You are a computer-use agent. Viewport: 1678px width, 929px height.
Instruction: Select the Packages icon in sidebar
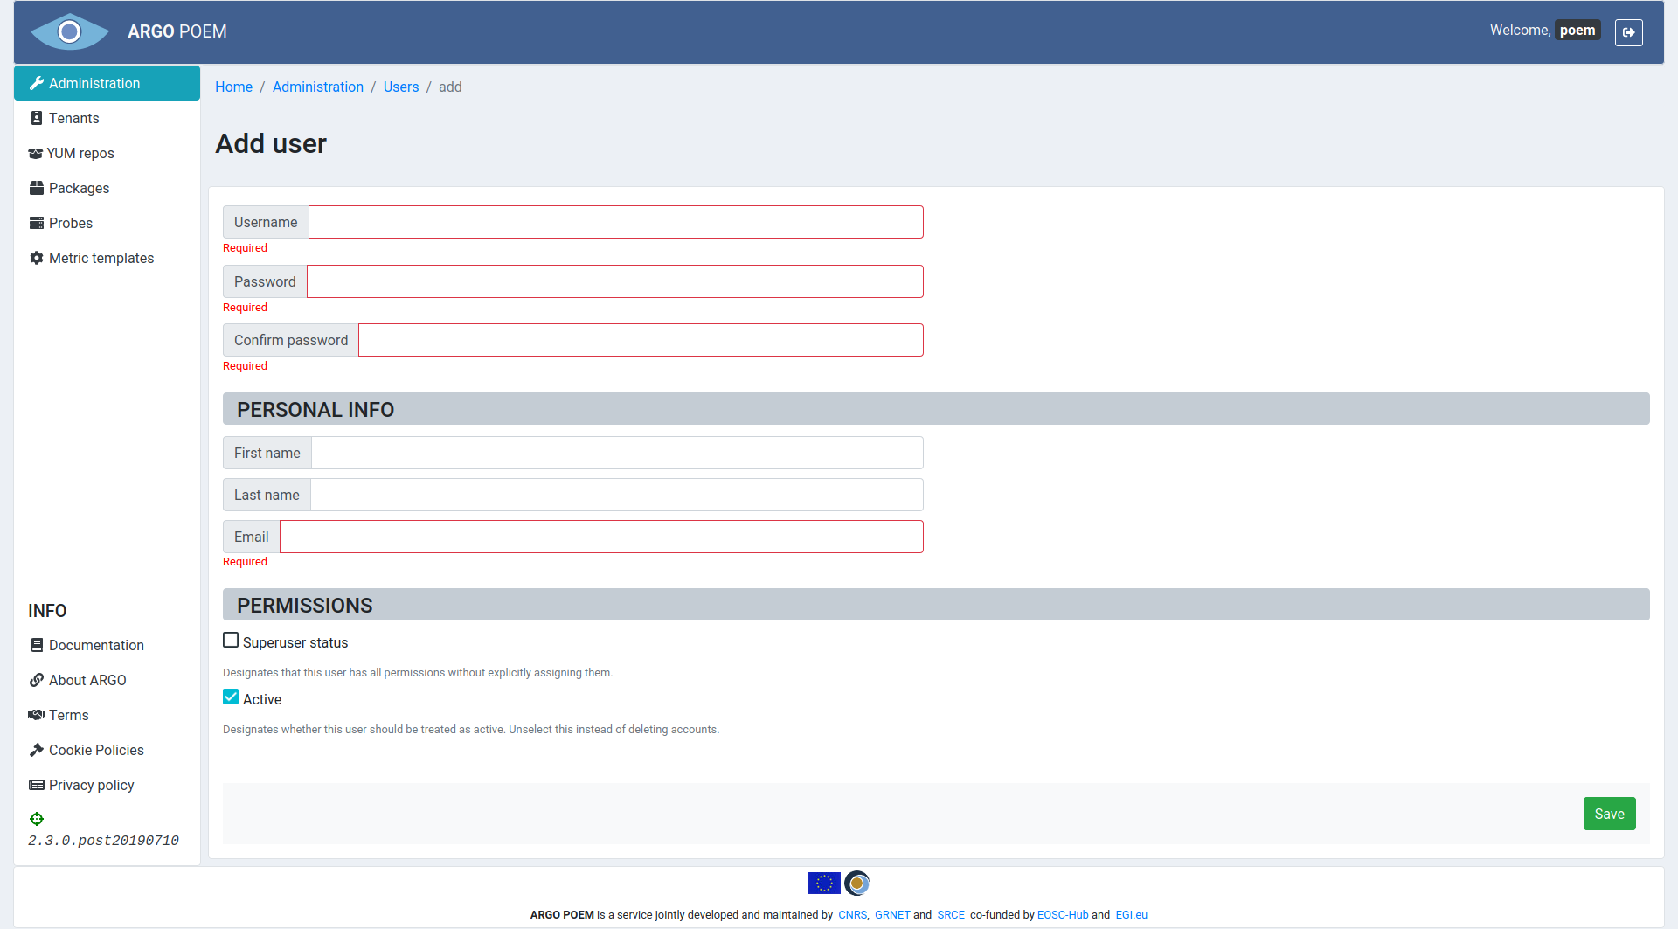pyautogui.click(x=36, y=187)
